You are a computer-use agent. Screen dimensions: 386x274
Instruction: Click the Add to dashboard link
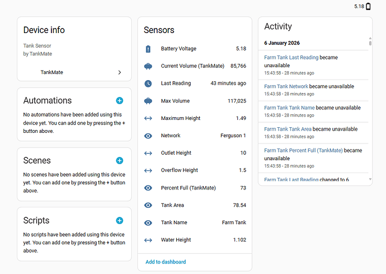[x=166, y=262]
